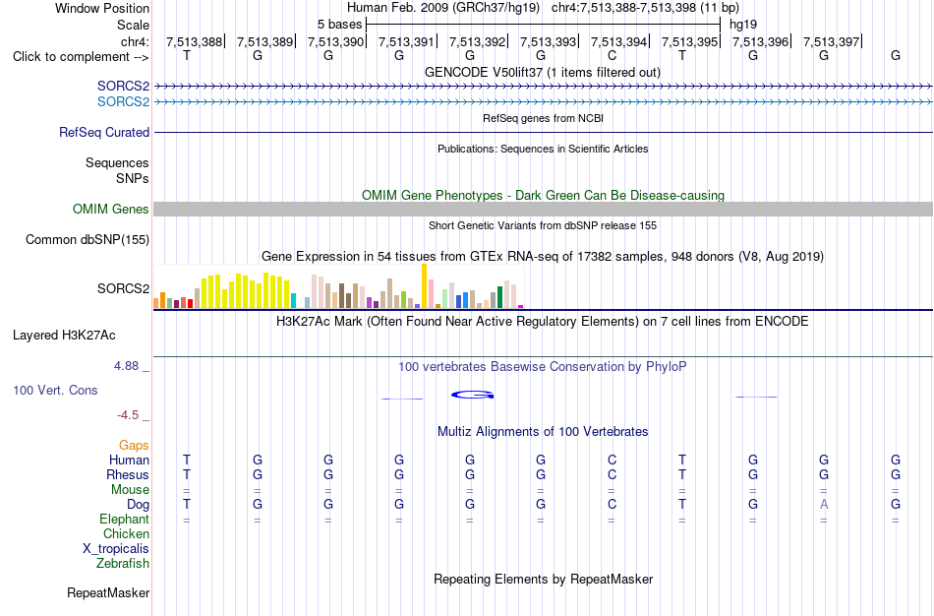
Task: Click the orange Gaps label
Action: [134, 446]
